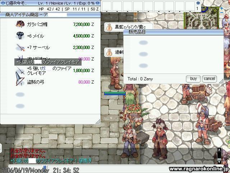
Task: Click the +7 サーベル item name
Action: point(38,47)
